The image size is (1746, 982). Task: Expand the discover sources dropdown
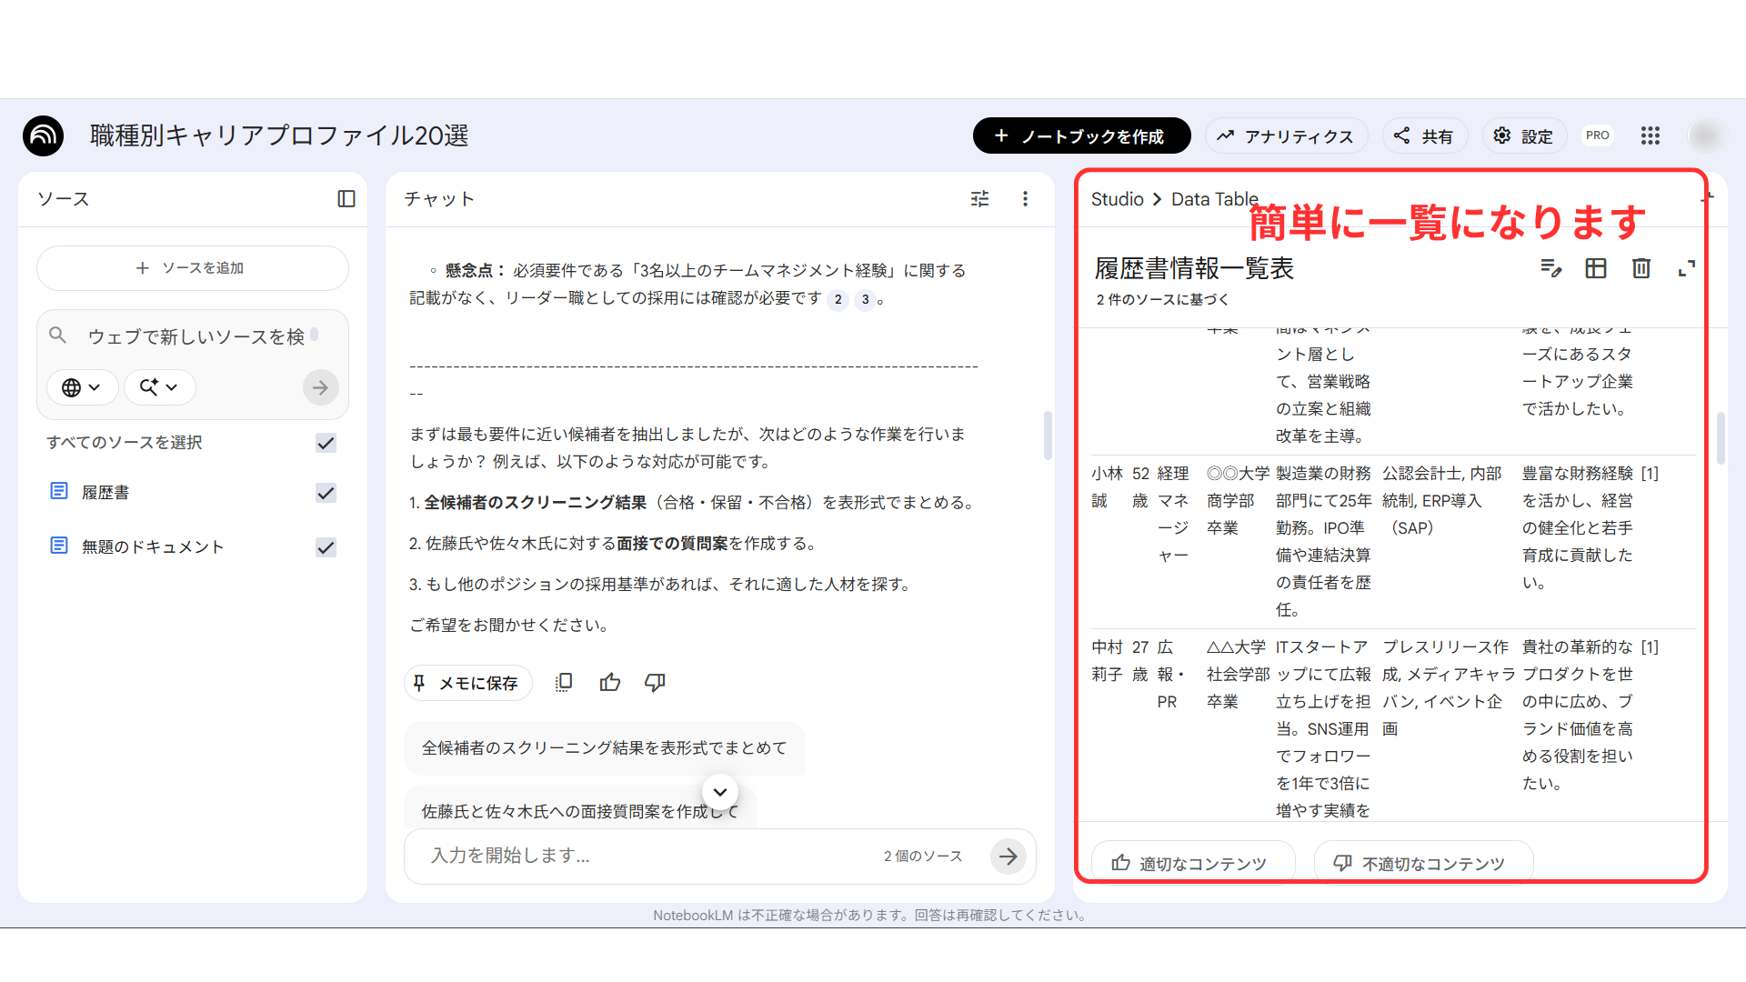pyautogui.click(x=159, y=387)
